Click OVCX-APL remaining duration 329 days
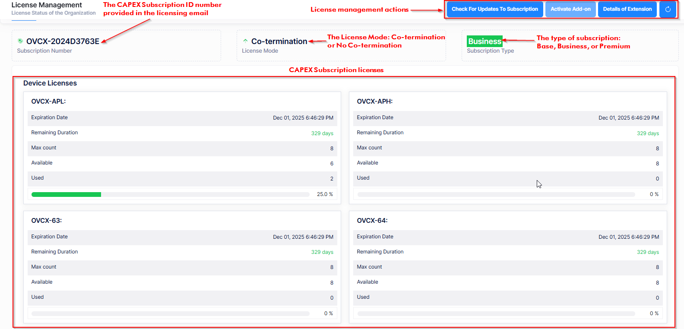This screenshot has height=329, width=684. [322, 133]
